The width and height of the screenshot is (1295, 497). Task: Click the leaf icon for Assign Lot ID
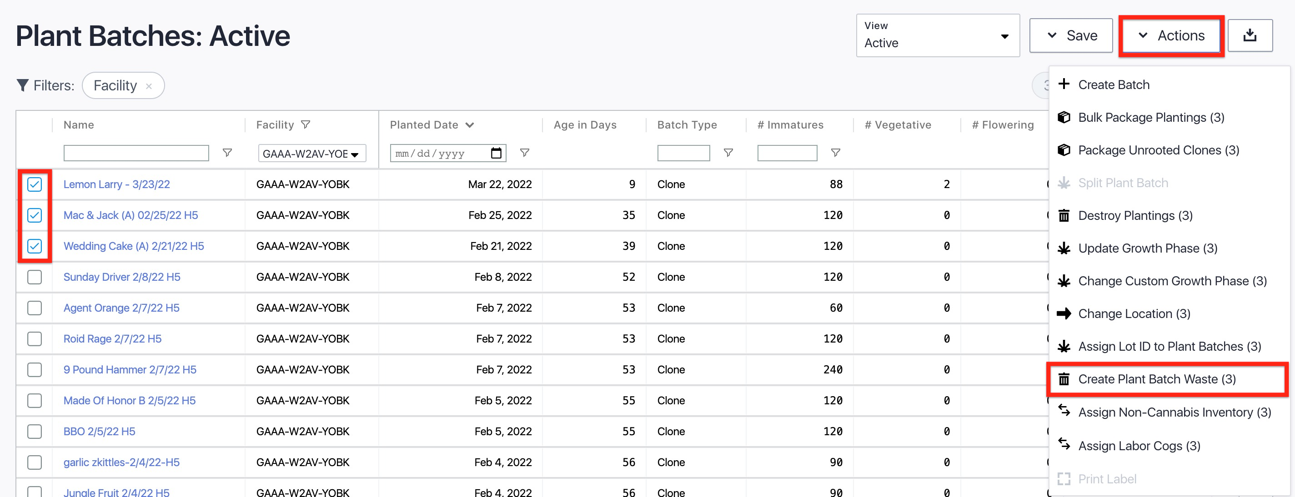tap(1064, 346)
